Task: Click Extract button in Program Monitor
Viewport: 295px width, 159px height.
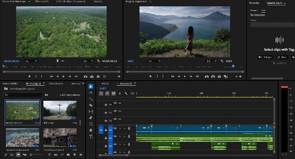Action: point(213,76)
